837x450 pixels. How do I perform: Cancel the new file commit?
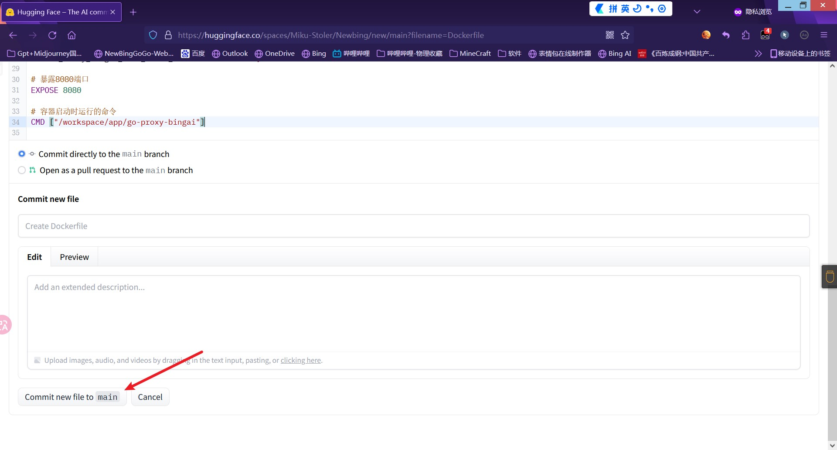coord(150,397)
